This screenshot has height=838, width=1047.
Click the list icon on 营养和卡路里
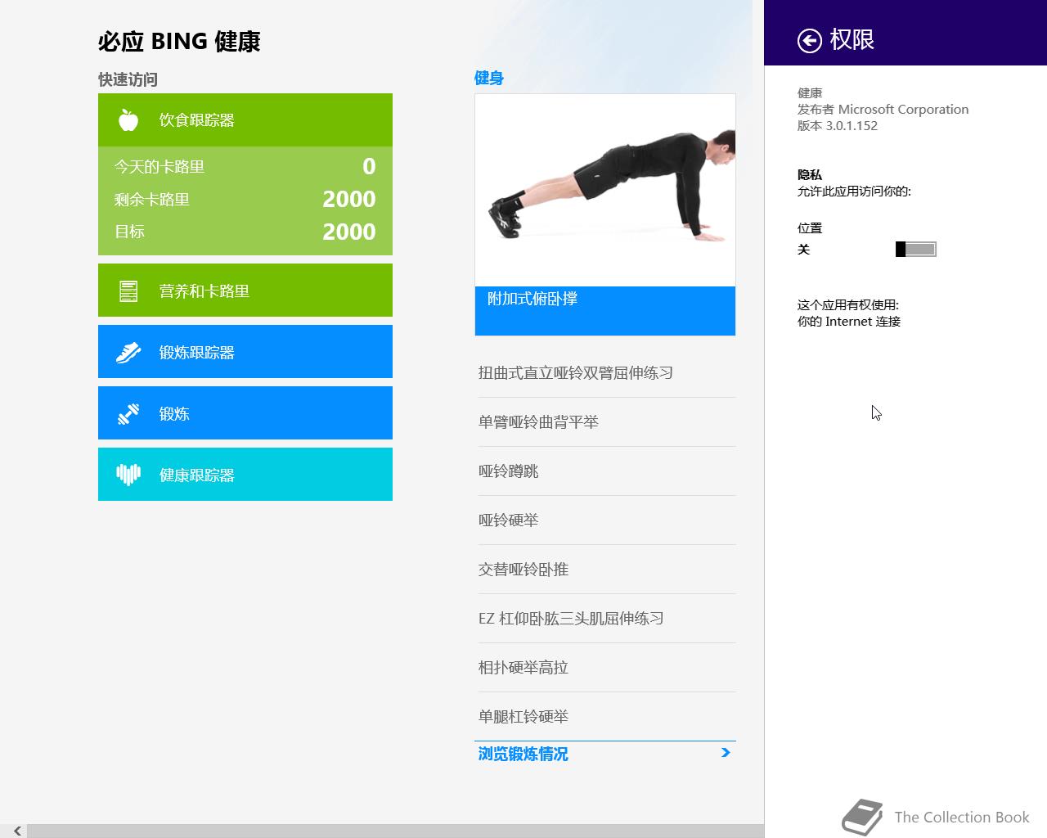click(x=128, y=291)
